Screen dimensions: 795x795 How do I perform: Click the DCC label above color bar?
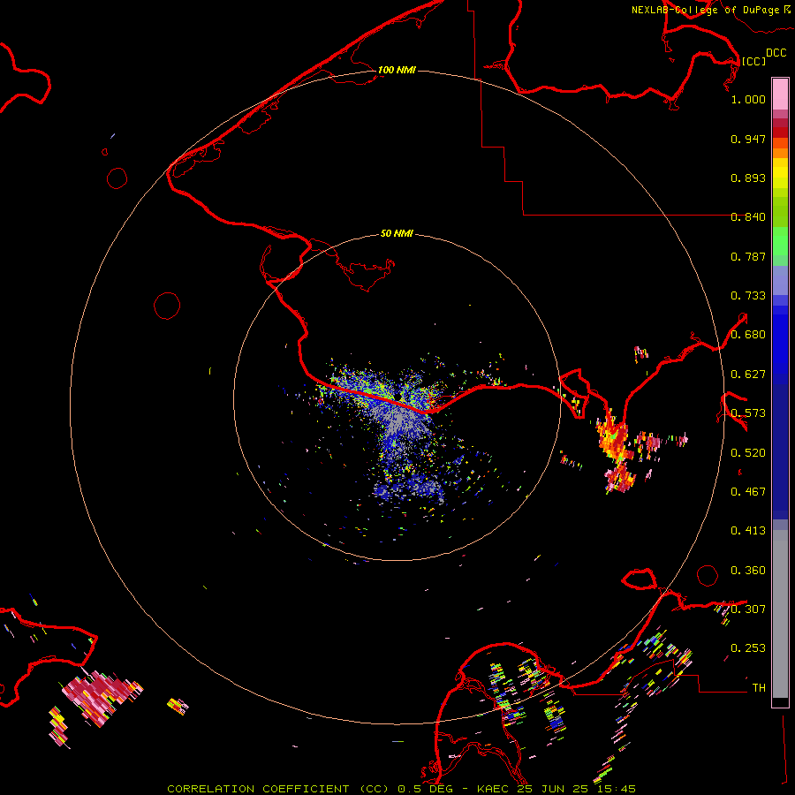(x=776, y=53)
